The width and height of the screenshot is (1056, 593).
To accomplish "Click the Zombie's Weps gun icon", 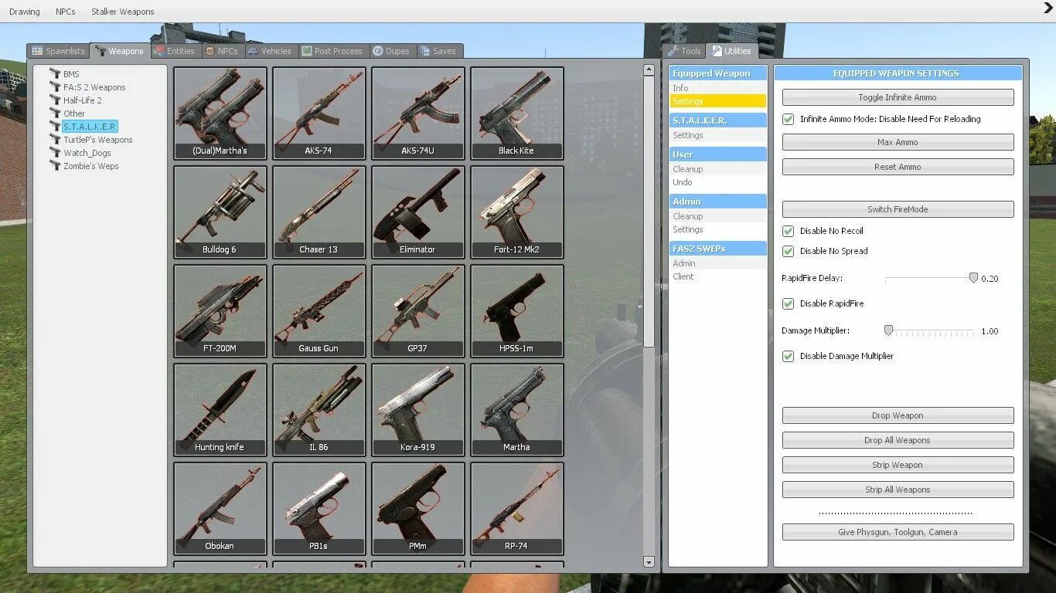I will 55,165.
